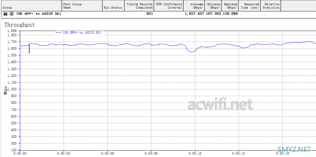The height and width of the screenshot is (157, 316).
Task: Click the average value 1,657.437 cell
Action: [195, 14]
